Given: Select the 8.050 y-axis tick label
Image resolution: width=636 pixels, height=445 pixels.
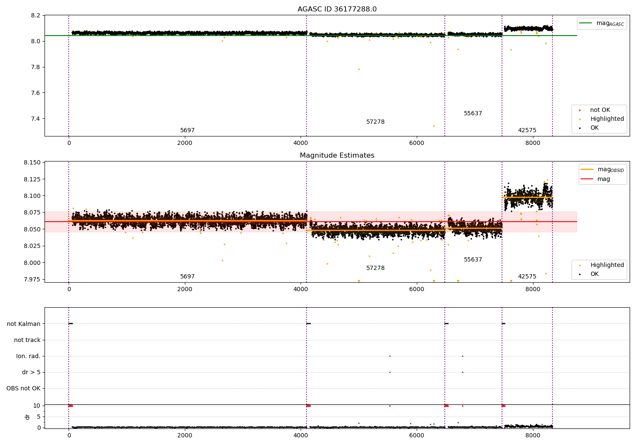Looking at the screenshot, I should coord(33,230).
